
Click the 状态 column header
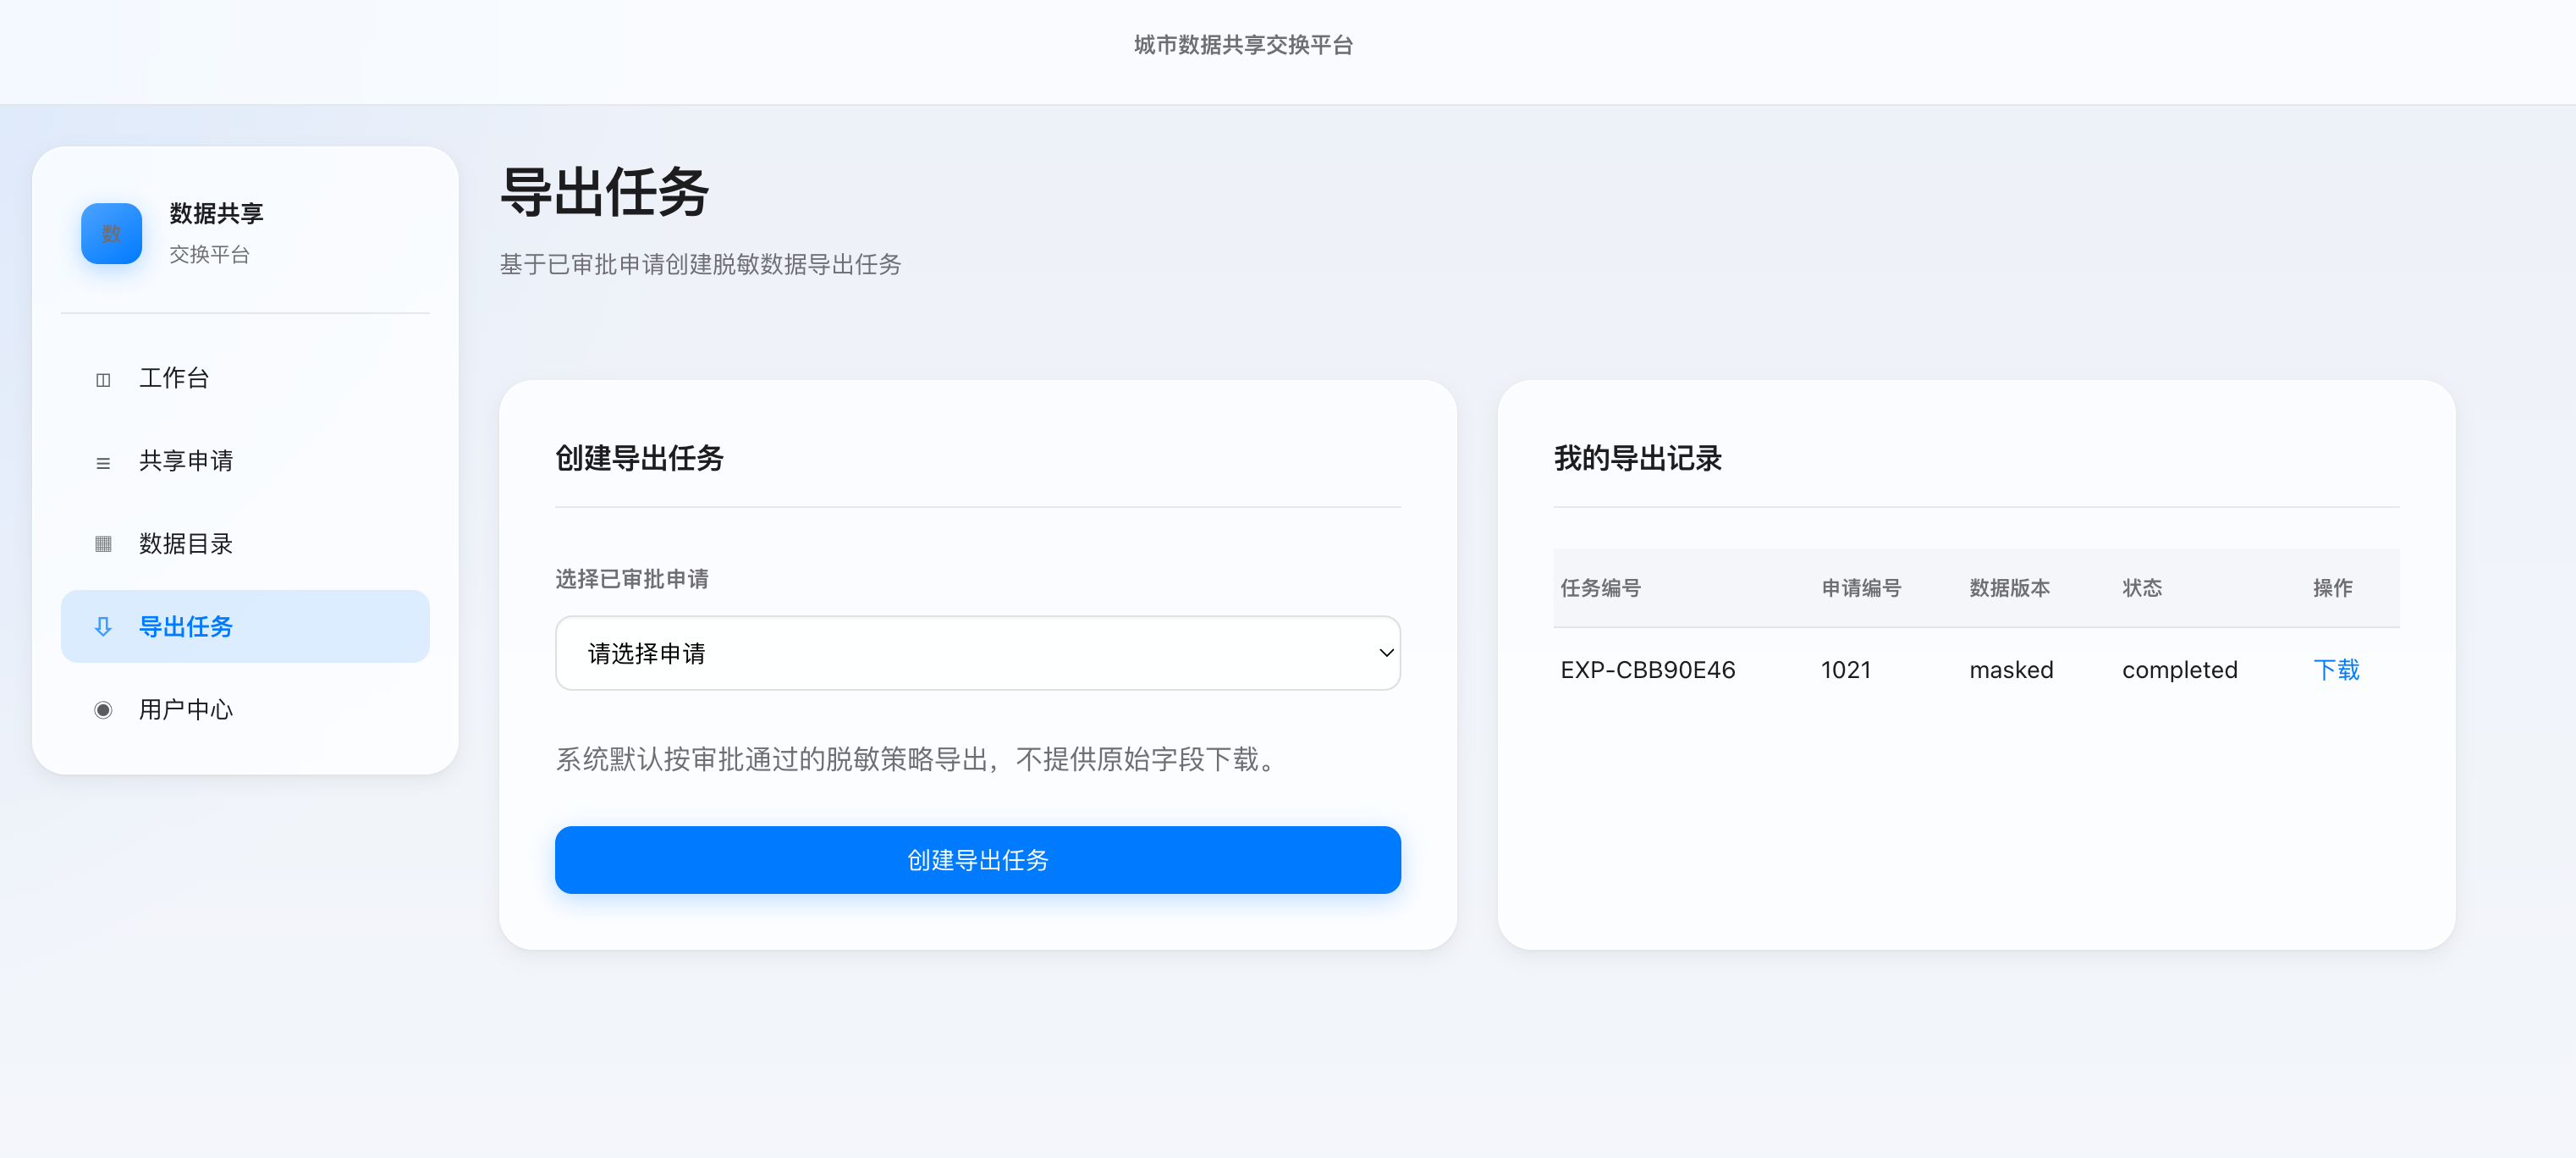2142,588
